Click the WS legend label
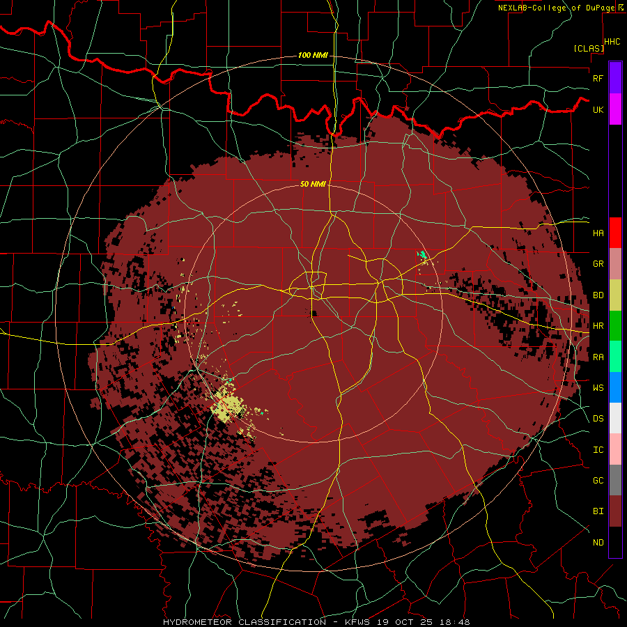627x627 pixels. tap(598, 388)
